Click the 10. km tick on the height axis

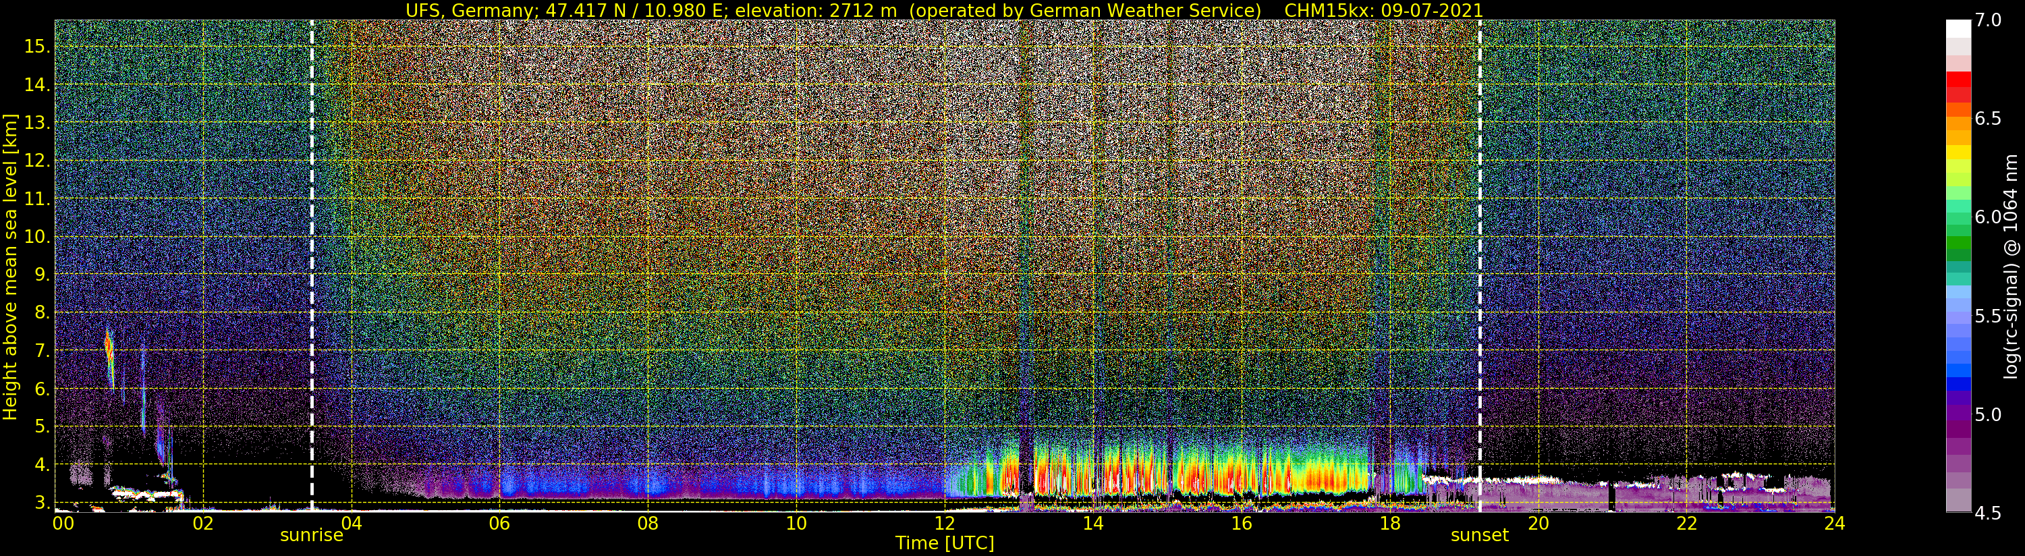[37, 237]
